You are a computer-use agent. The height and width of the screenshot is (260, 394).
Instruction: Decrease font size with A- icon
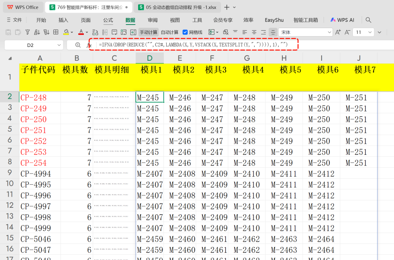coord(347,32)
